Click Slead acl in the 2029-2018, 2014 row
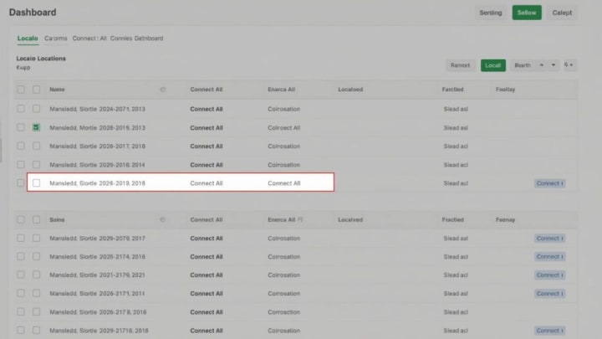The width and height of the screenshot is (602, 339). [x=456, y=165]
